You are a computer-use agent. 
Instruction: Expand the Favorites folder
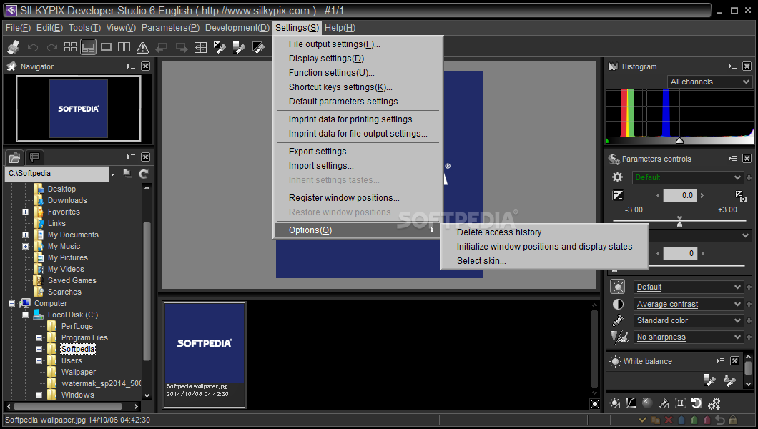(x=25, y=212)
